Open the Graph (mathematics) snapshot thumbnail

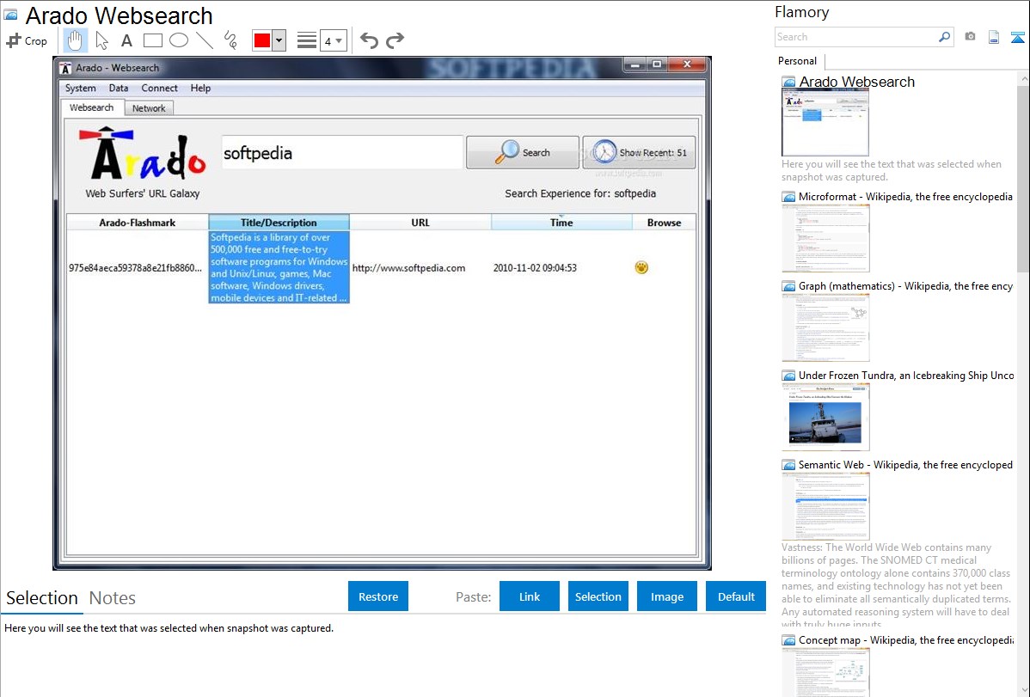[825, 327]
